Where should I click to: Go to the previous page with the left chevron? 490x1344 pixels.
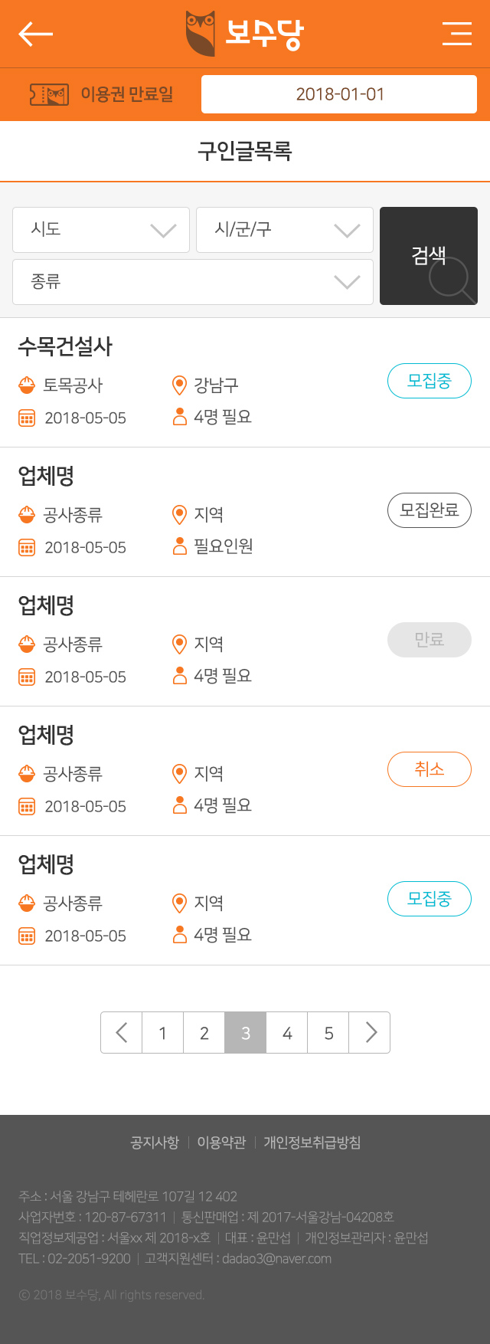[122, 1033]
